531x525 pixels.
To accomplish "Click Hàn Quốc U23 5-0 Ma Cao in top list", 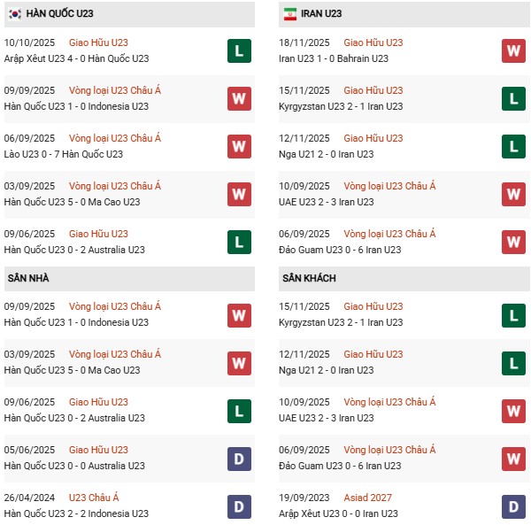I will (72, 202).
